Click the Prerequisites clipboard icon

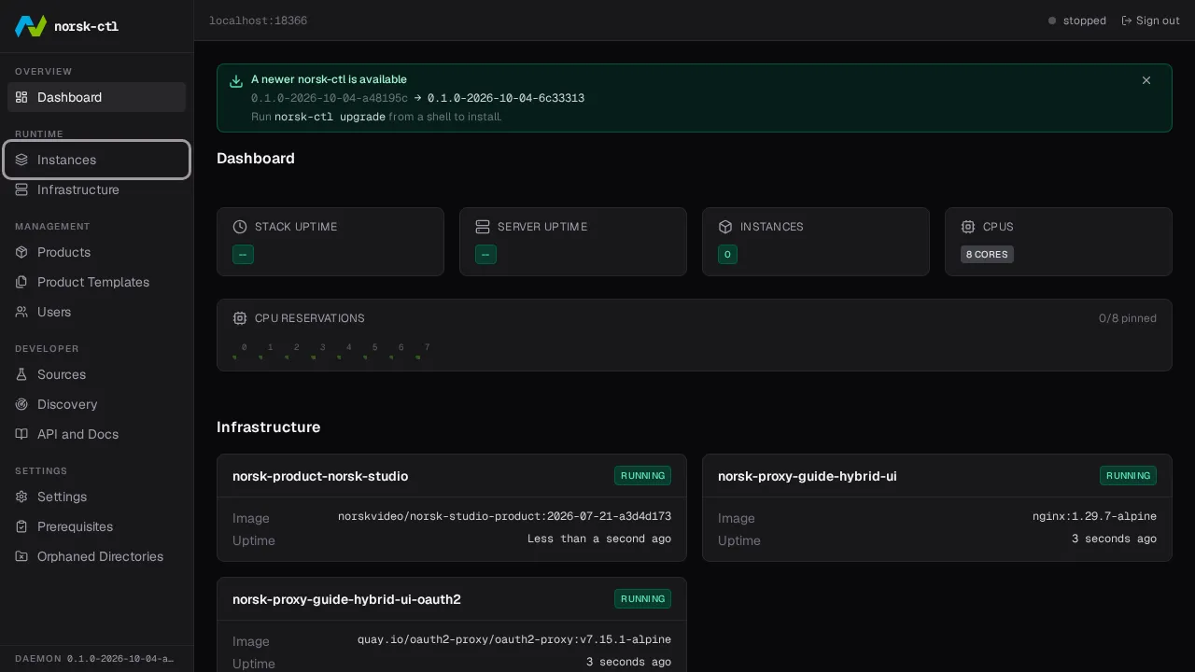pyautogui.click(x=21, y=526)
